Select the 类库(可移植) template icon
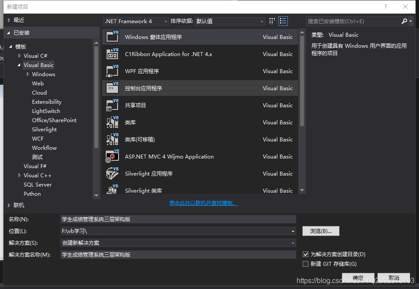 tap(112, 139)
